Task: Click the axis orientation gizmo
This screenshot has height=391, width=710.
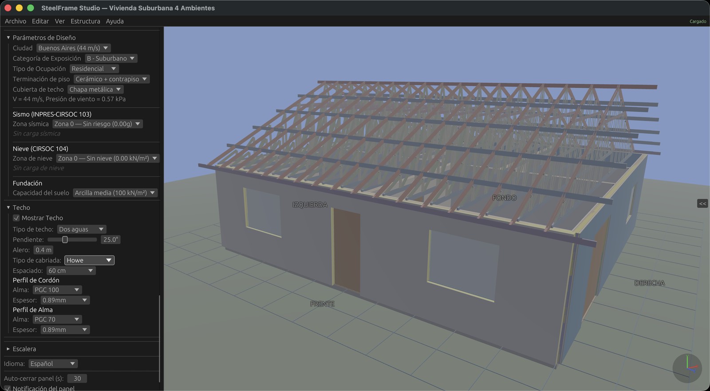Action: pyautogui.click(x=687, y=368)
